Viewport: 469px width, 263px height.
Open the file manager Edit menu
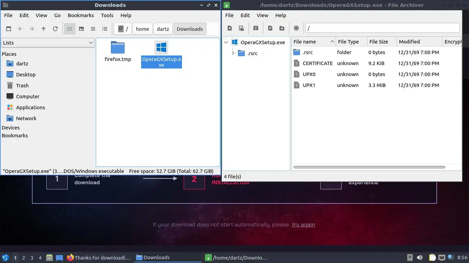tap(24, 15)
